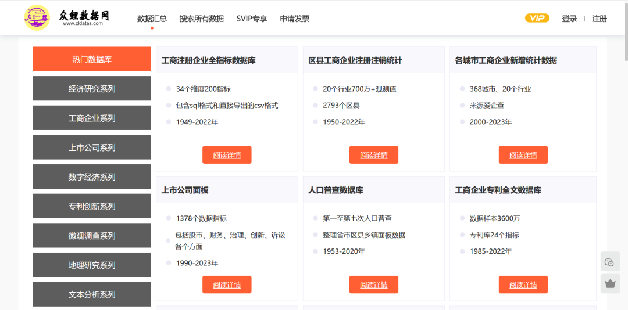Image resolution: width=628 pixels, height=310 pixels.
Task: Select the 热门数据库 sidebar tab
Action: click(x=92, y=59)
